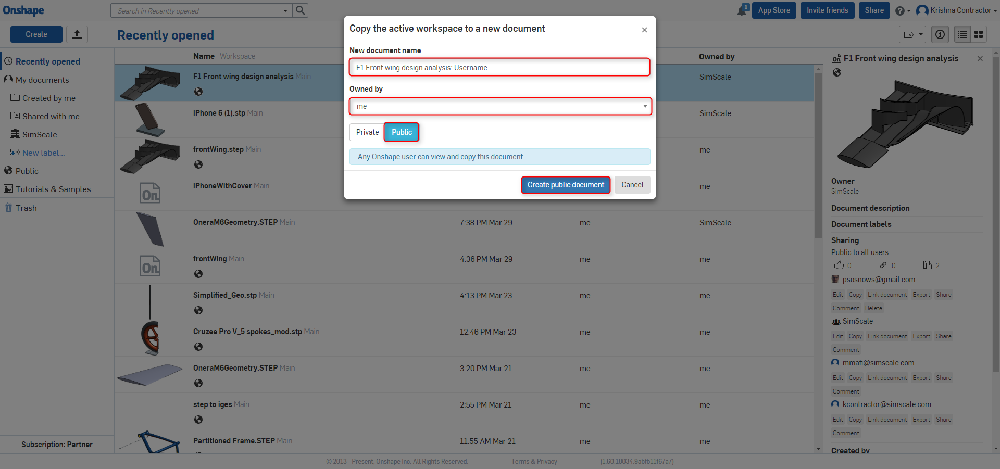
Task: Switch to list view
Action: pos(963,34)
